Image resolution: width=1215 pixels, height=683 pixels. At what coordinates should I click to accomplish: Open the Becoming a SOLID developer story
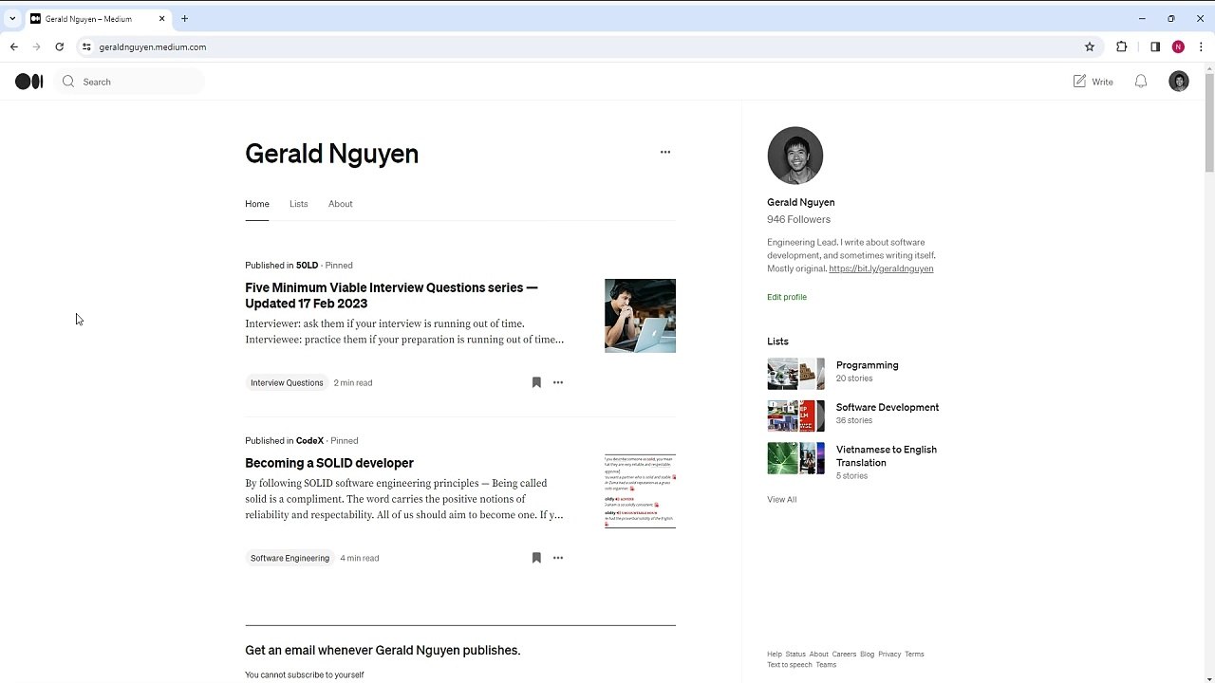pos(329,463)
